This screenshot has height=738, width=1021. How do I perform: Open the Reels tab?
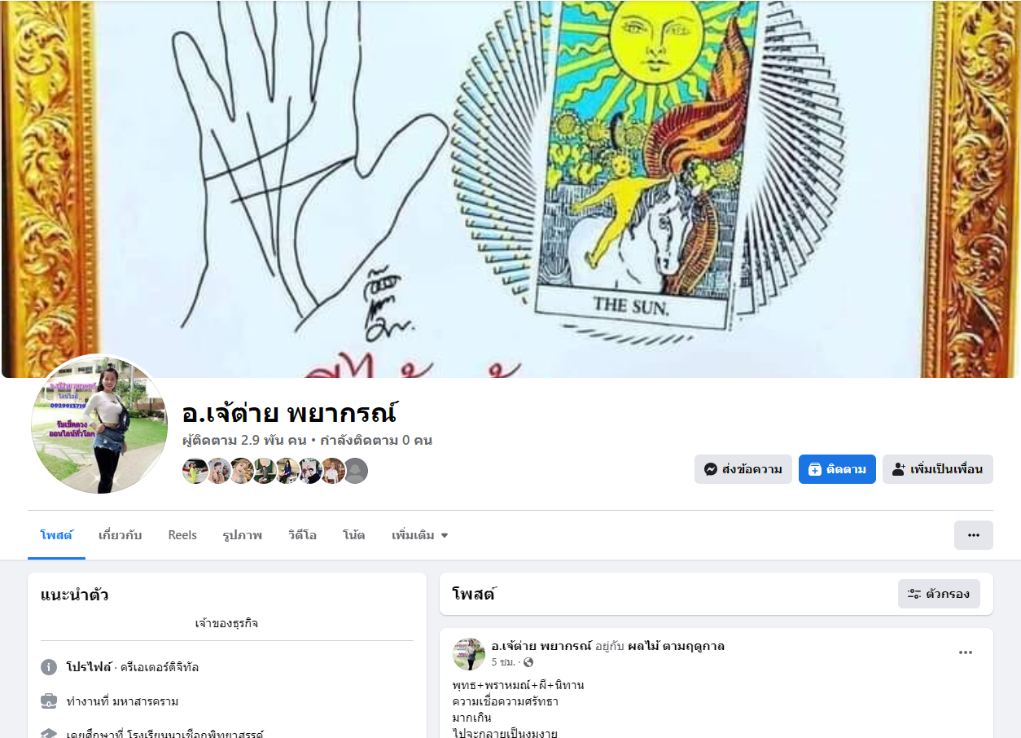click(182, 535)
